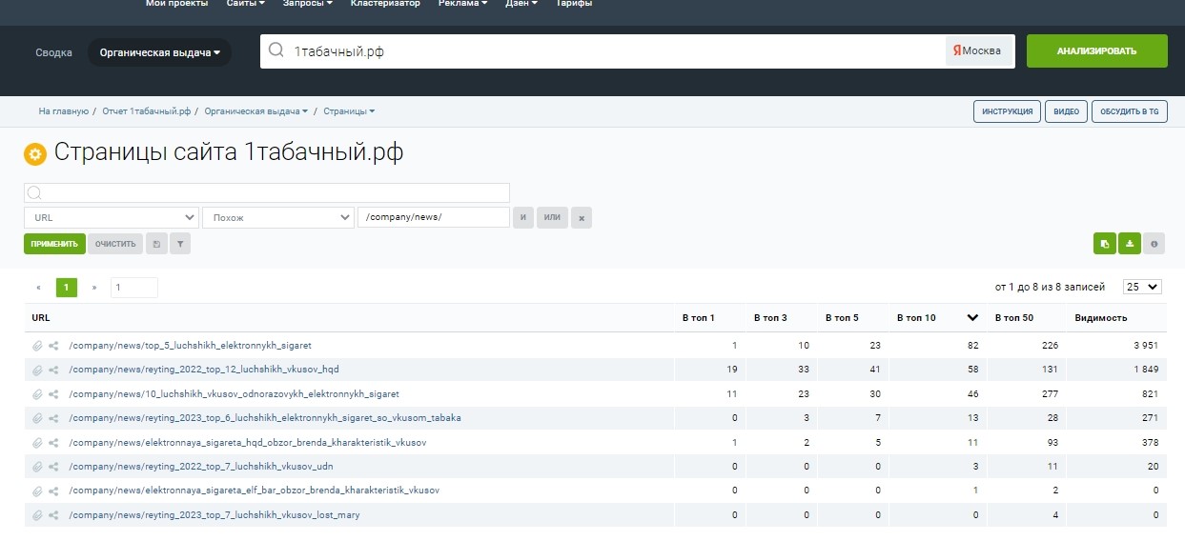
Task: Open the Органическая выдача mode dropdown
Action: (x=160, y=52)
